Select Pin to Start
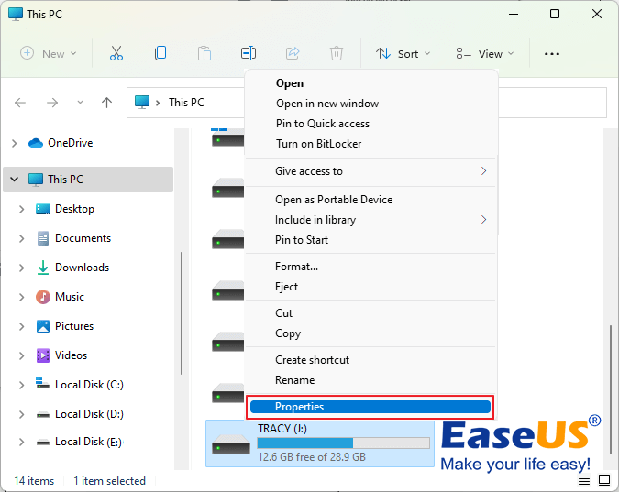 370,240
